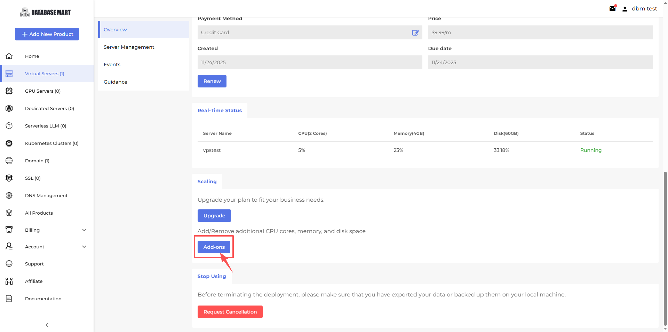Click the Billing icon
Viewport: 668px width, 332px height.
pyautogui.click(x=9, y=230)
